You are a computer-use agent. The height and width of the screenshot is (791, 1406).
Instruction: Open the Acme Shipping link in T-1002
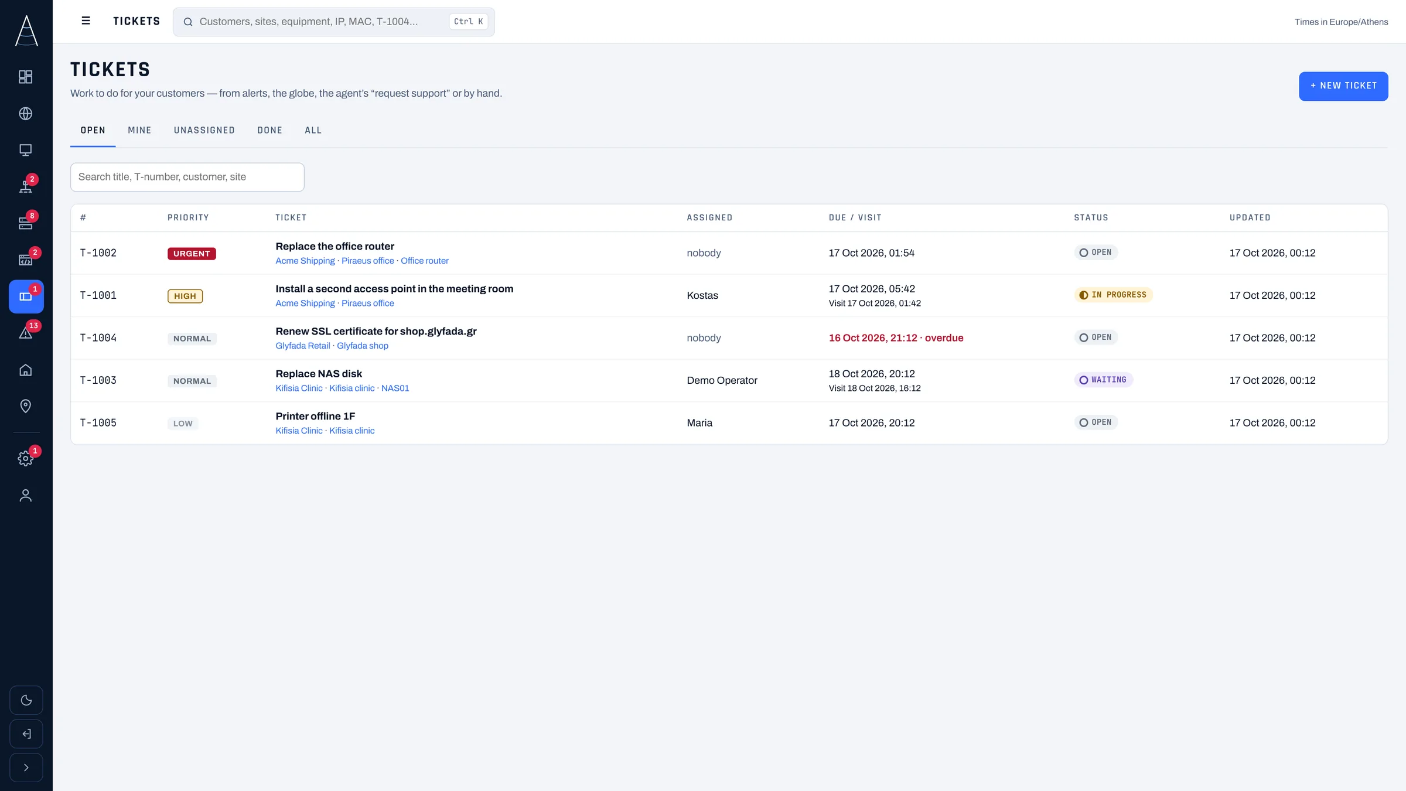305,261
